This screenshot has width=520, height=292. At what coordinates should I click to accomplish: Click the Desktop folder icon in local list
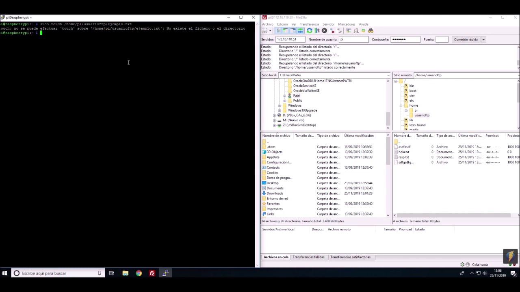(264, 183)
